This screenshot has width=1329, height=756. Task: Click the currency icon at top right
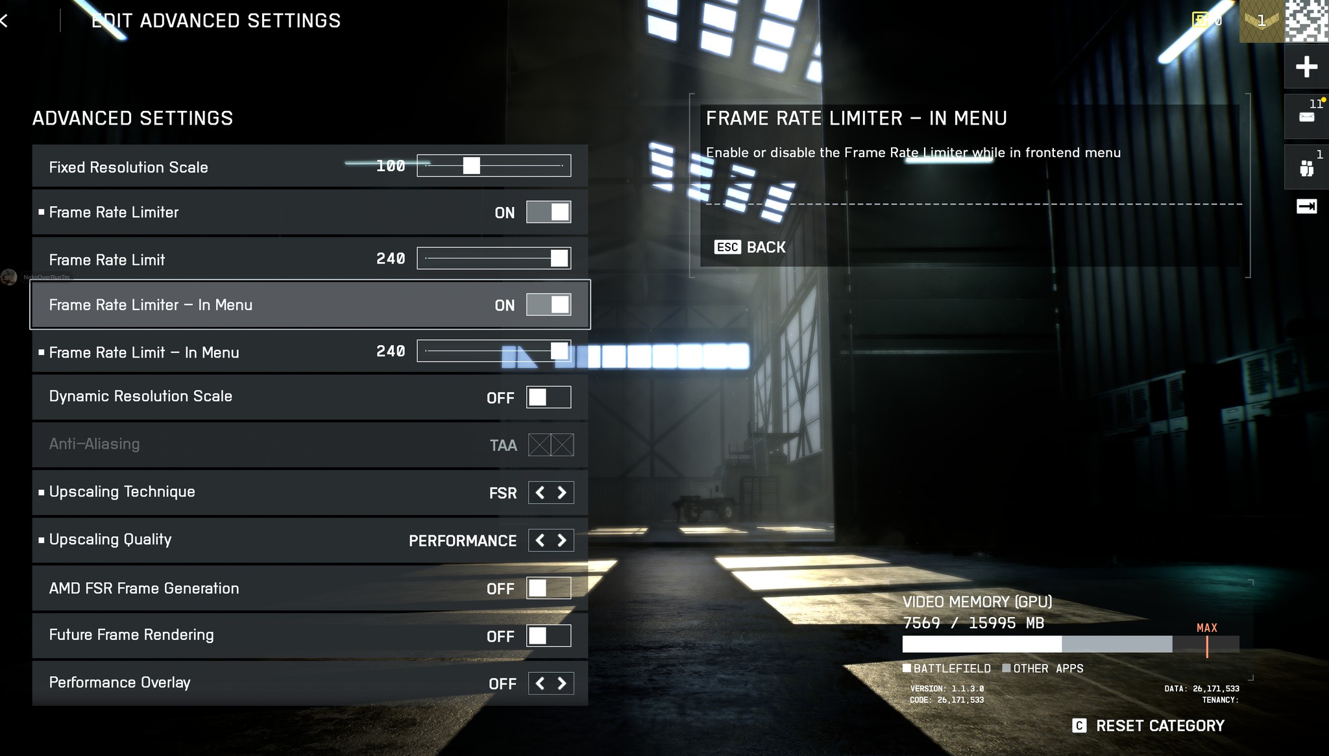(1201, 20)
